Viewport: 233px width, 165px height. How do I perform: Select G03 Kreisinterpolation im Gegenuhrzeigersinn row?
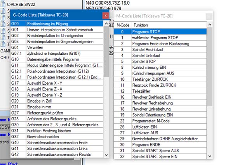(57, 42)
